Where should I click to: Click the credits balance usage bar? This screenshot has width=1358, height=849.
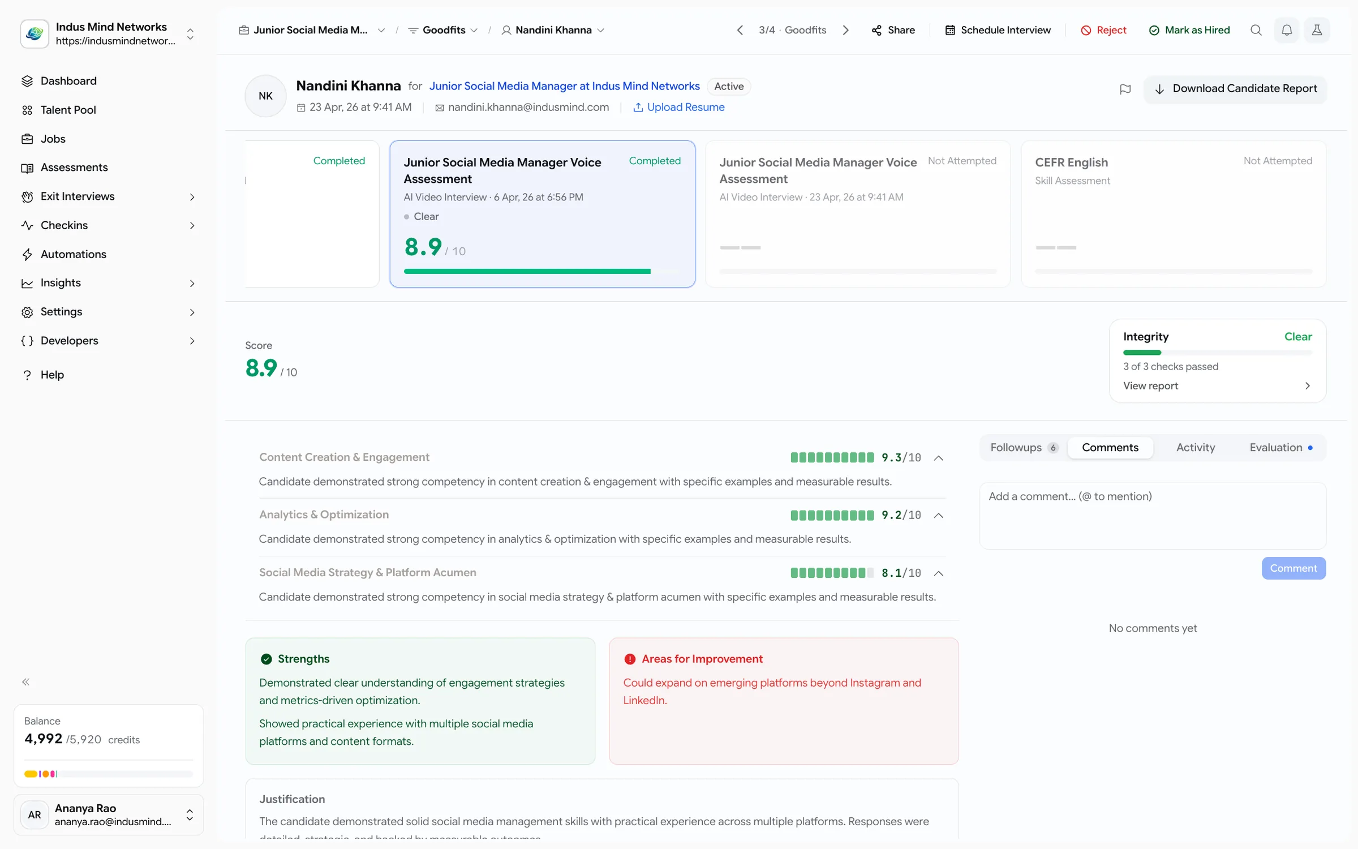109,774
